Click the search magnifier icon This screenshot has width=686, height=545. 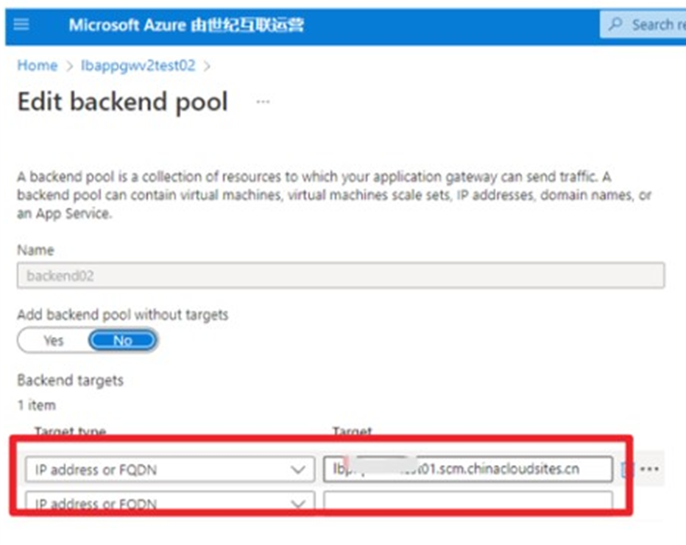click(615, 24)
